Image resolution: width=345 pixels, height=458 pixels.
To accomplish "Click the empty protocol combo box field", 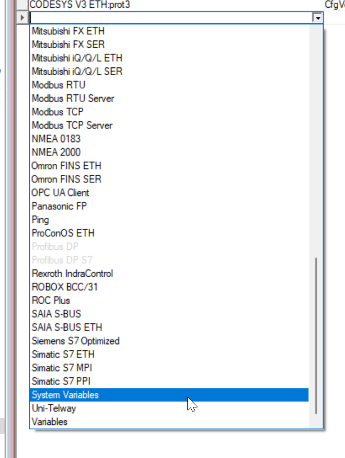I will pyautogui.click(x=171, y=18).
